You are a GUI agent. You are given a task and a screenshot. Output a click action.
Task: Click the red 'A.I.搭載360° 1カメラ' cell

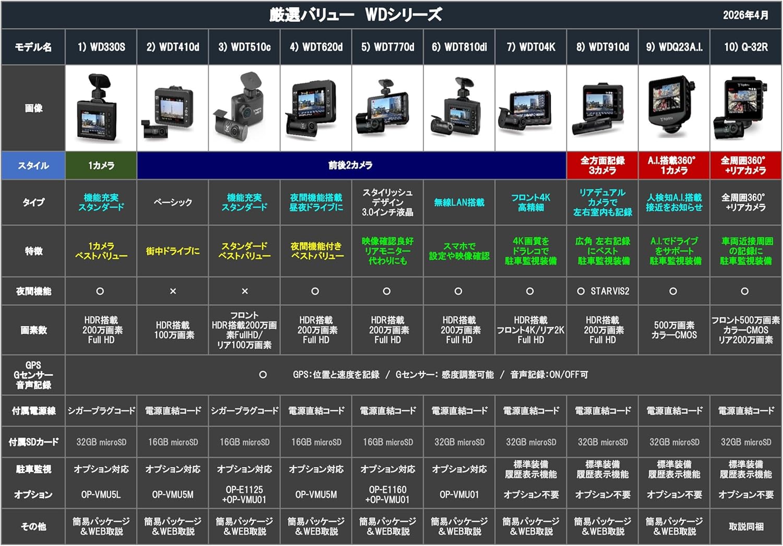tap(674, 165)
